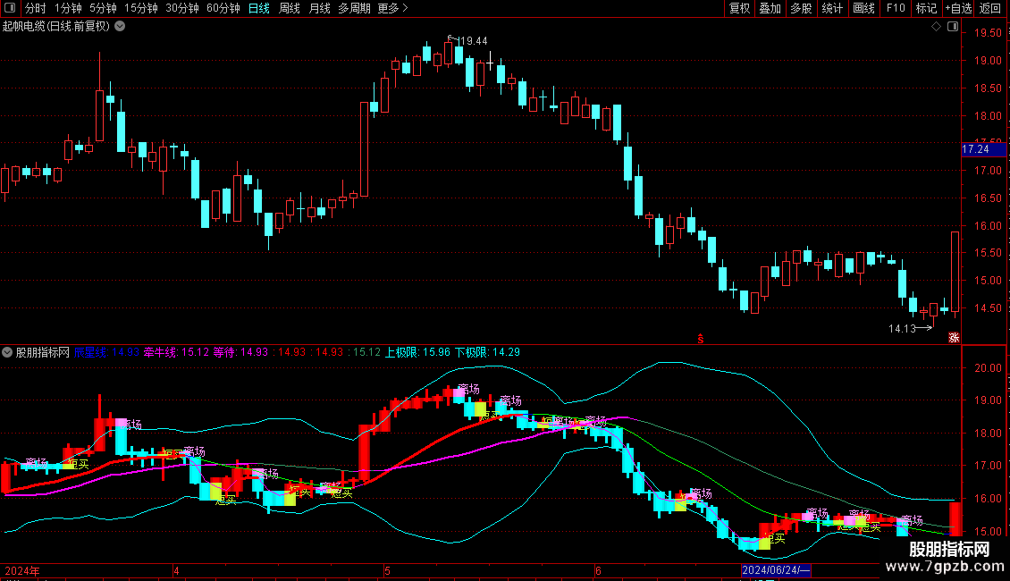Screen dimensions: 1010x581
Task: Switch to the 5分钟 period tab
Action: click(x=103, y=8)
